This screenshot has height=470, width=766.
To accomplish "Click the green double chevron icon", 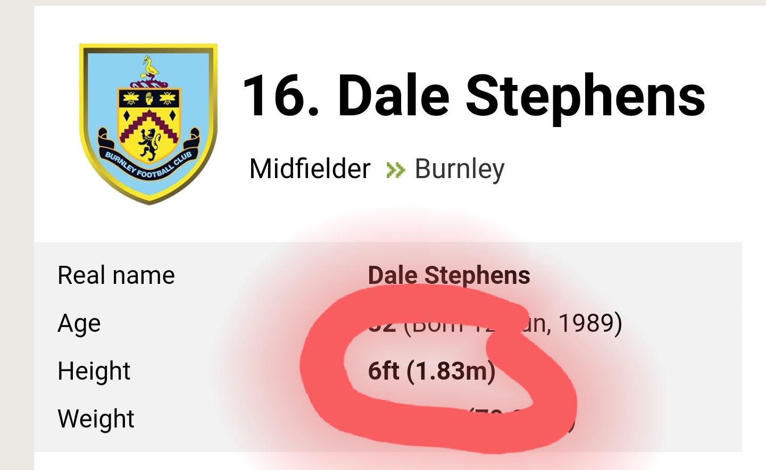I will pyautogui.click(x=395, y=170).
